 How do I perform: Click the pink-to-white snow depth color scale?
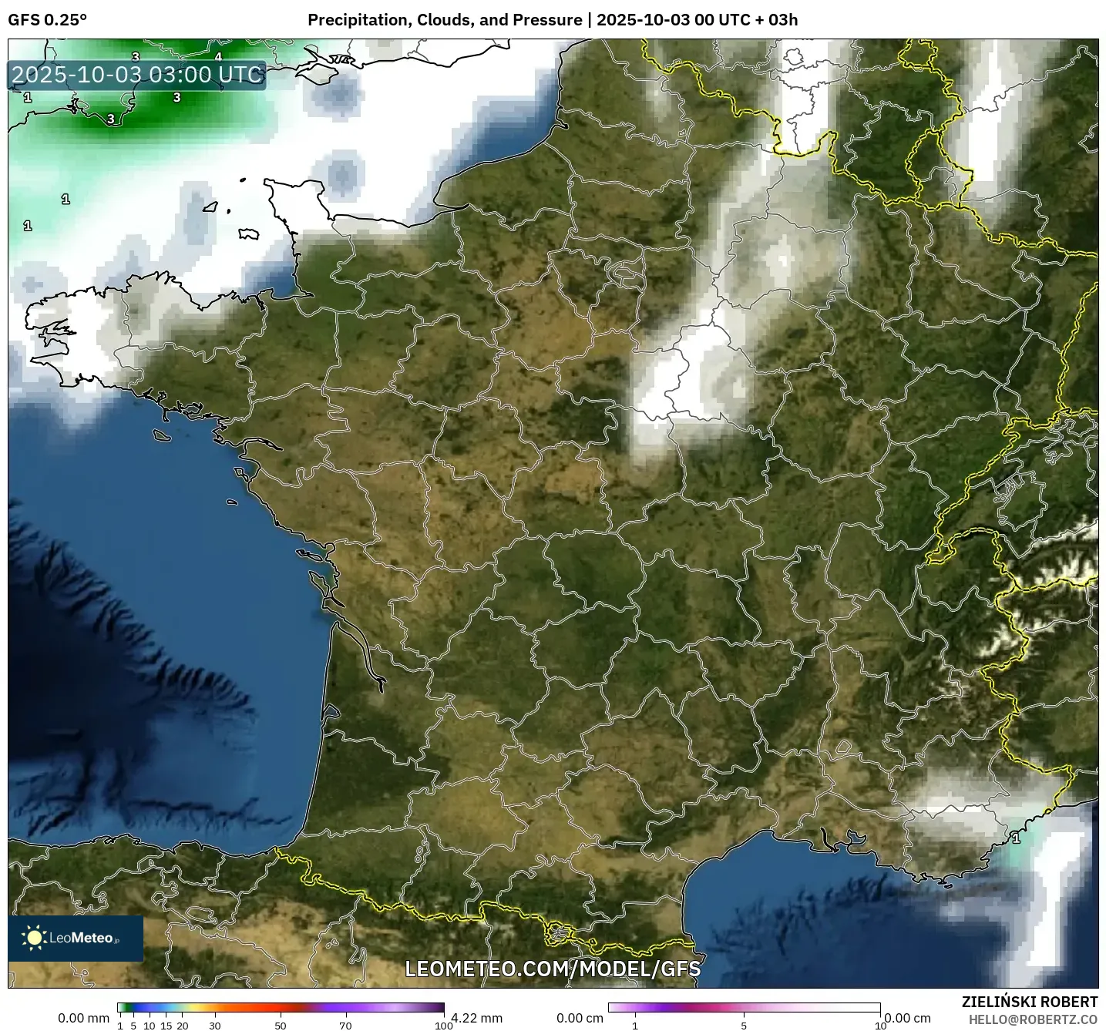point(743,1007)
